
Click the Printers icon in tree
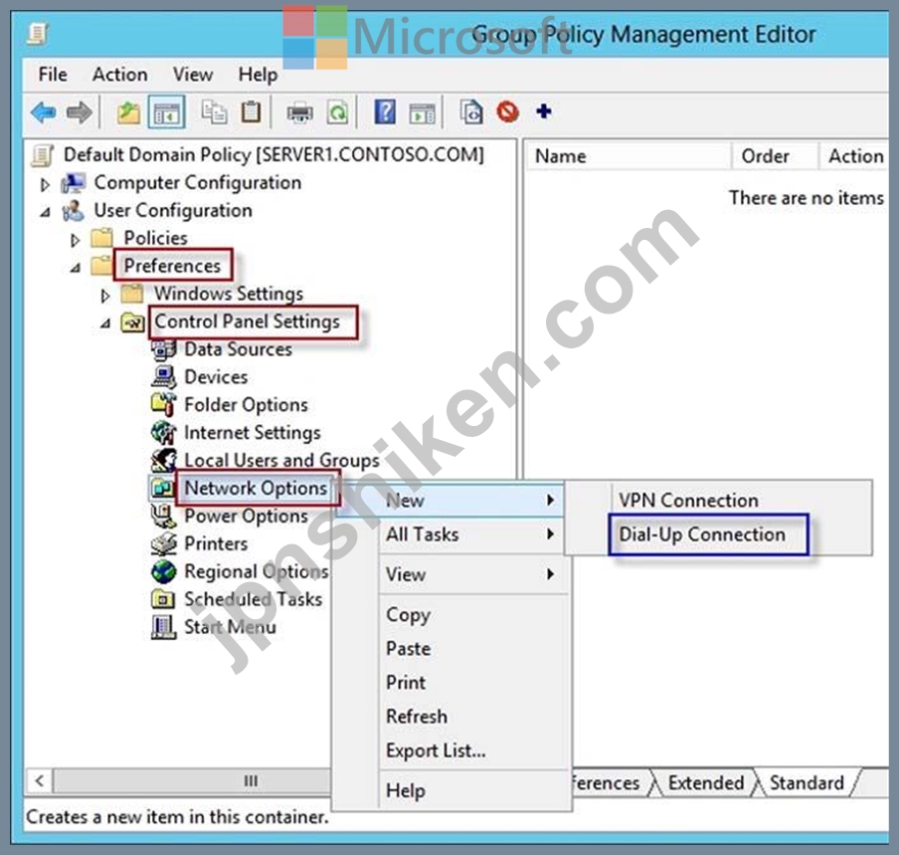164,543
